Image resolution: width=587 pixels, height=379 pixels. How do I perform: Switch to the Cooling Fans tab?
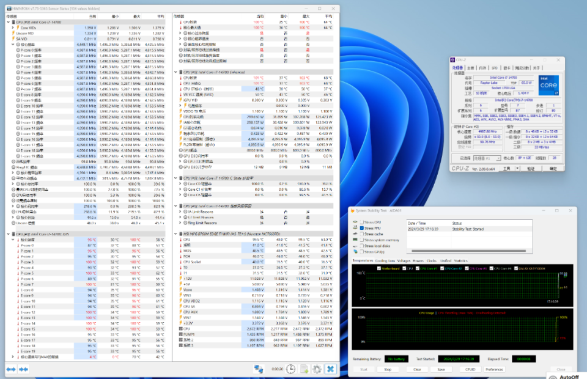click(385, 260)
